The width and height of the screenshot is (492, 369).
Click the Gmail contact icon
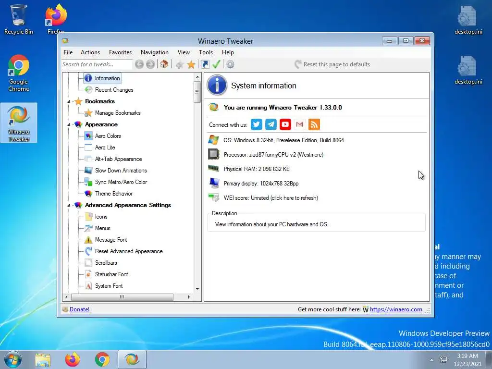point(300,124)
